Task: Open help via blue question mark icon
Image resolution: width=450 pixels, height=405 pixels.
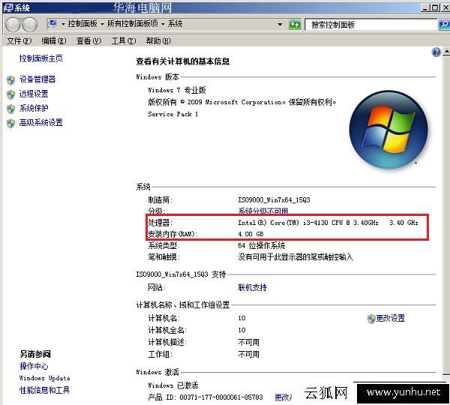Action: coord(436,52)
